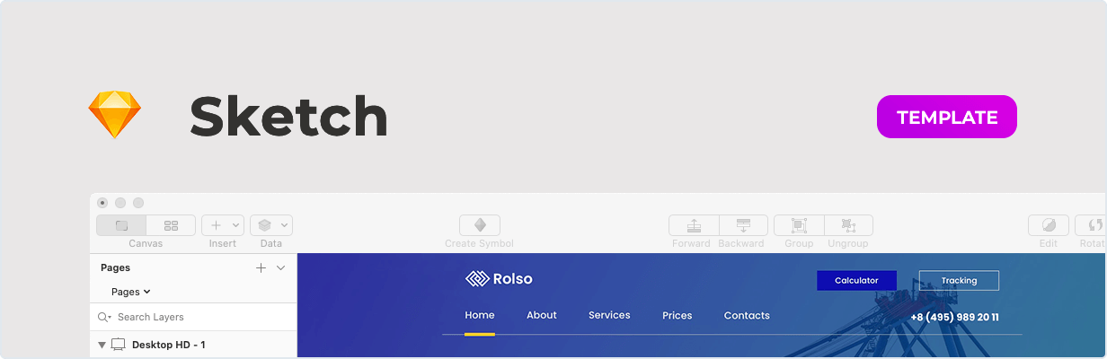Click the purple TEMPLATE badge

click(947, 117)
